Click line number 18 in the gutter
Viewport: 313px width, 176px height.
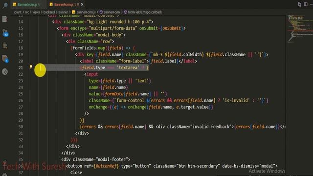[x=21, y=48]
